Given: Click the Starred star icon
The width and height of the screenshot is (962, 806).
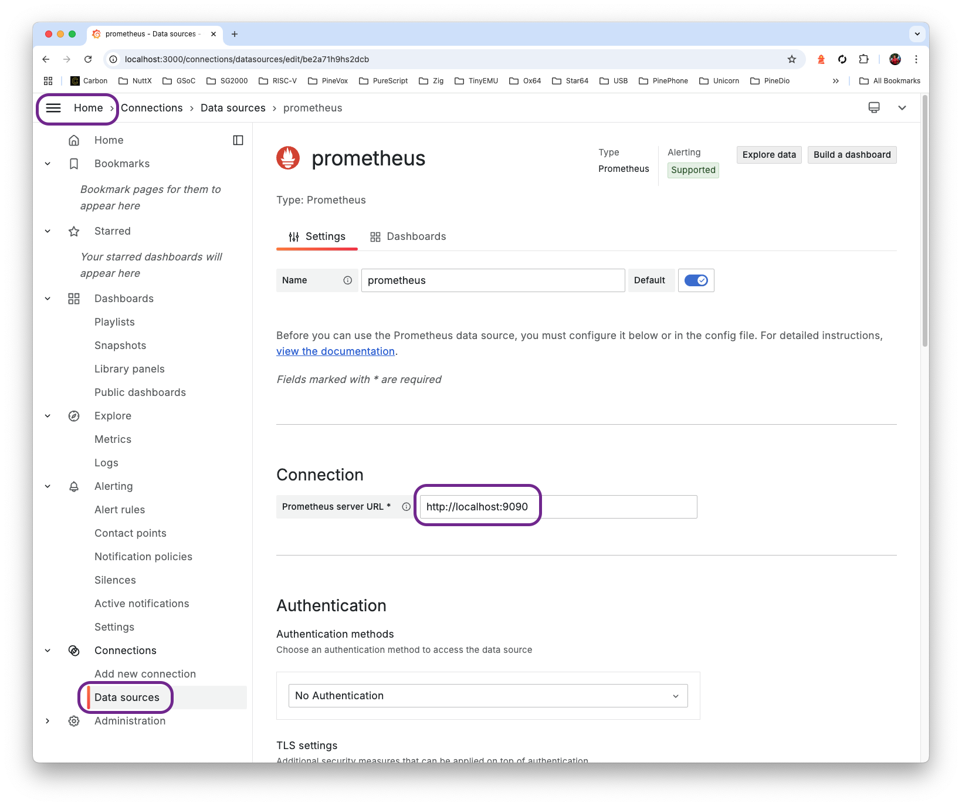Looking at the screenshot, I should coord(74,231).
